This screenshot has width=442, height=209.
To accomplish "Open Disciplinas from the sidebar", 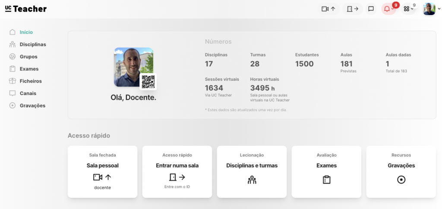I will 33,44.
